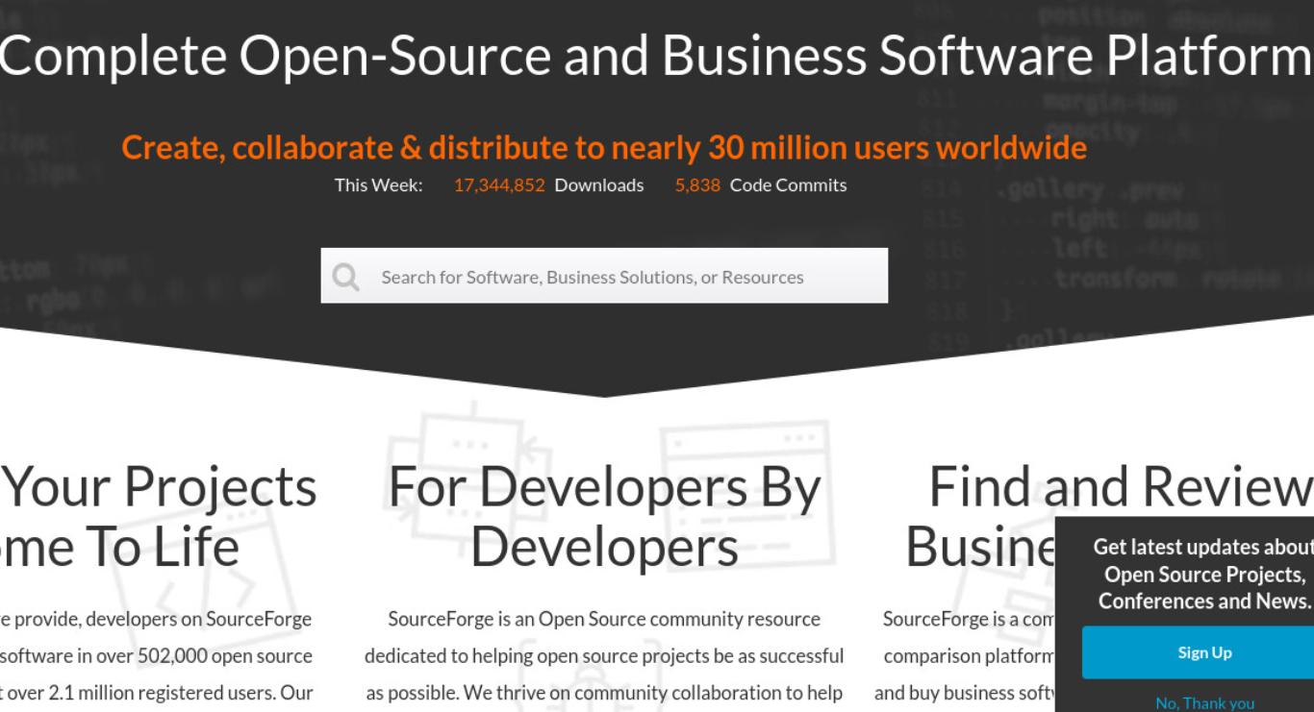Screen dimensions: 1314x712
Task: Click the Complete Open-Source and Business Software Platform title
Action: 656,55
